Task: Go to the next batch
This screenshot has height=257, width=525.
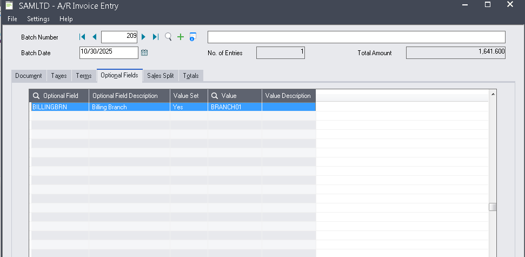Action: point(144,37)
